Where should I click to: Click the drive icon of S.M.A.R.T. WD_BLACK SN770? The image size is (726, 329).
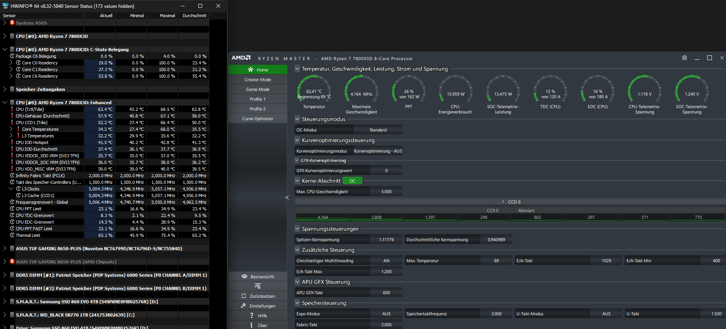click(12, 315)
